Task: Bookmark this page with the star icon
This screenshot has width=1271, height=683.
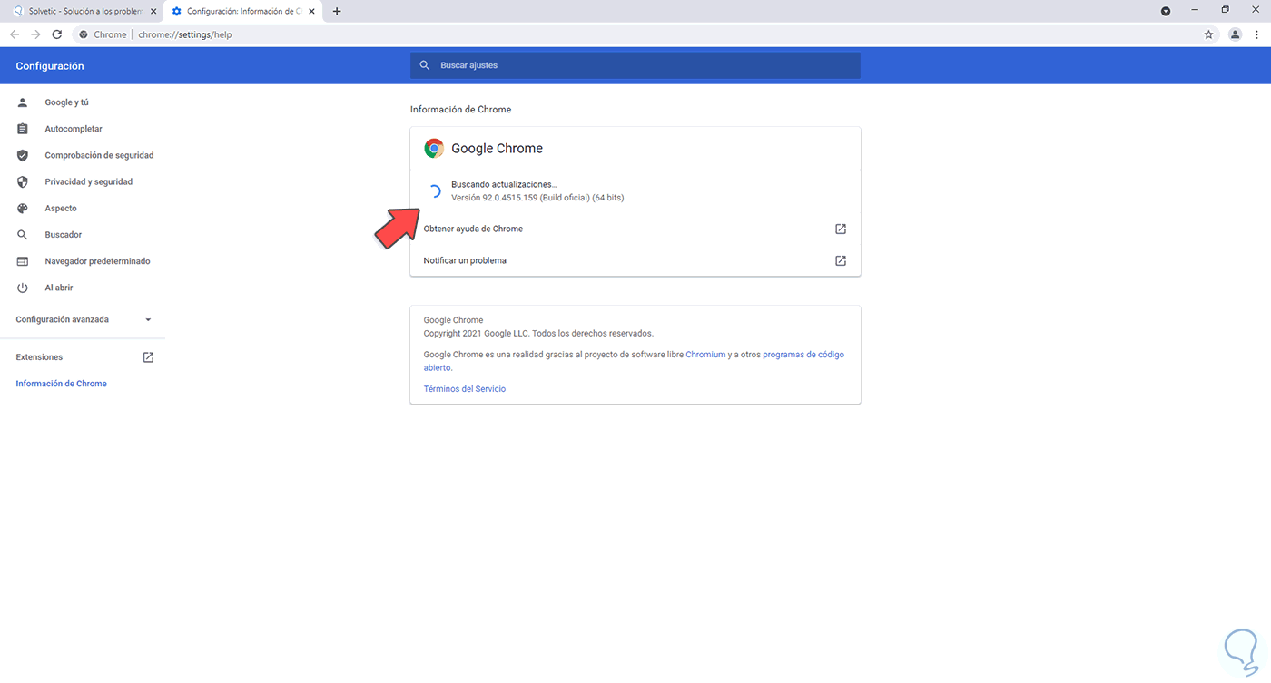Action: point(1208,34)
